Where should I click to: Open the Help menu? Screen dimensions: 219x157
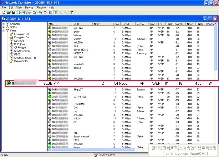[x=51, y=7]
